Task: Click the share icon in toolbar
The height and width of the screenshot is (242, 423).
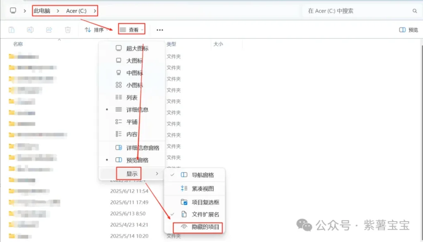Action: click(x=49, y=30)
